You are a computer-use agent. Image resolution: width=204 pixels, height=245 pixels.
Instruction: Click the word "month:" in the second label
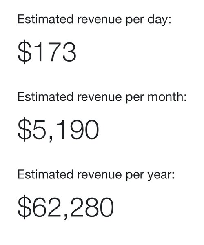click(167, 97)
